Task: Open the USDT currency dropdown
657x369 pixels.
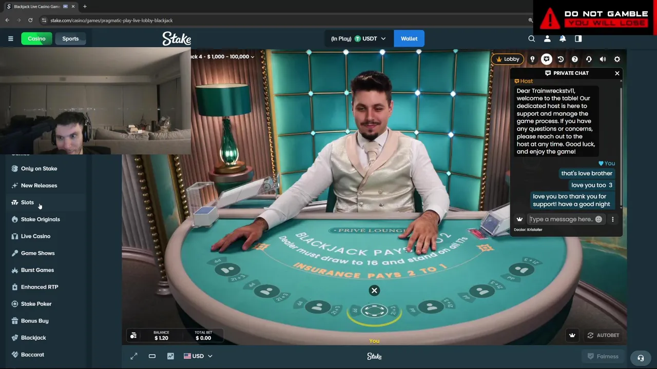Action: click(x=358, y=38)
